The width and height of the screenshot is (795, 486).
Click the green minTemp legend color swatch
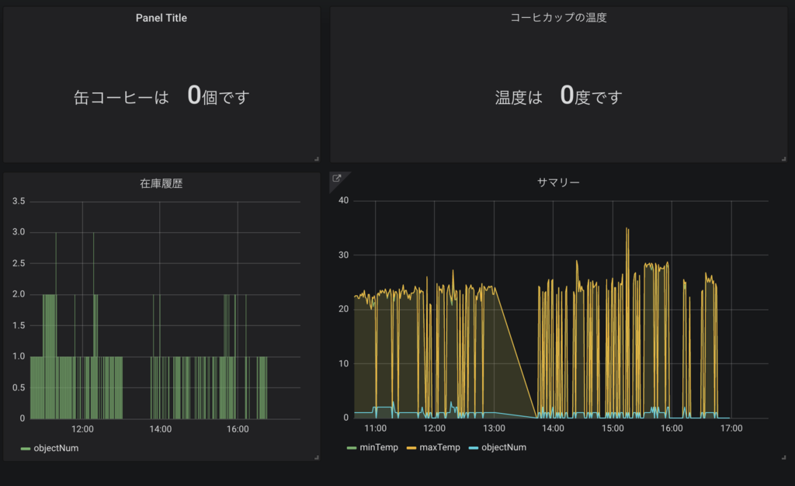point(352,448)
